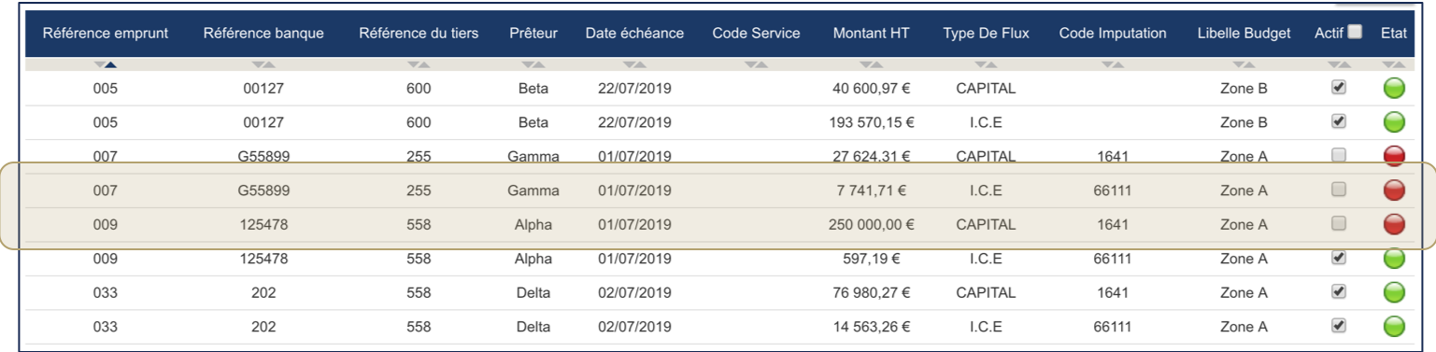1436x352 pixels.
Task: Click red status light of 7 741,71 € row
Action: point(1394,190)
